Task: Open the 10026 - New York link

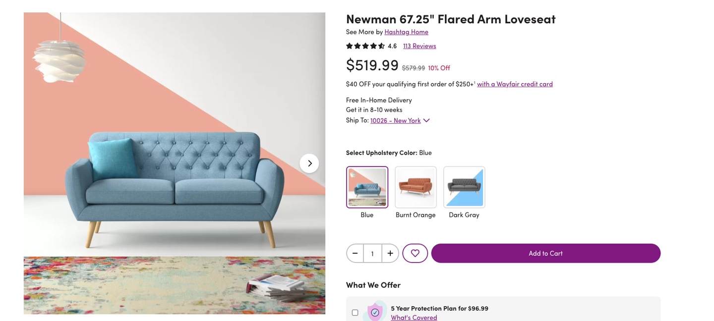Action: [395, 120]
